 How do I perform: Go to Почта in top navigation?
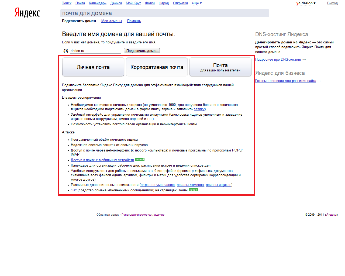pyautogui.click(x=80, y=3)
